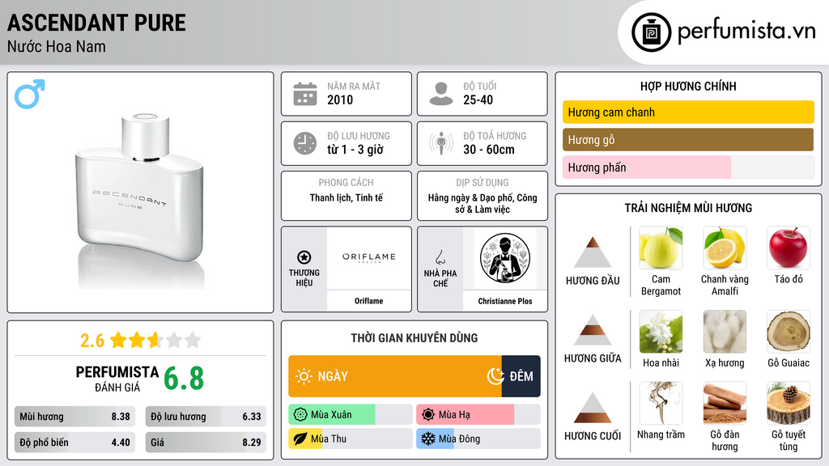This screenshot has height=466, width=829.
Task: Click the green 6.8 Perfumista score
Action: [184, 379]
